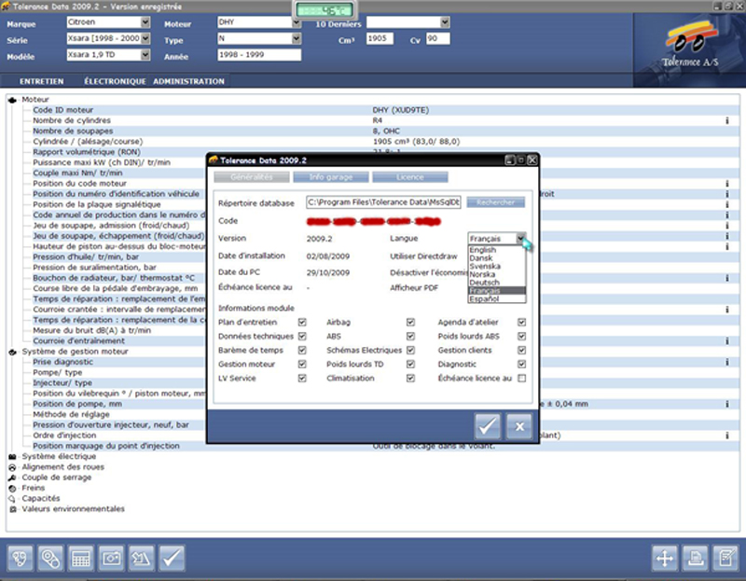
Task: Click the notepad icon at bottom right
Action: 725,558
